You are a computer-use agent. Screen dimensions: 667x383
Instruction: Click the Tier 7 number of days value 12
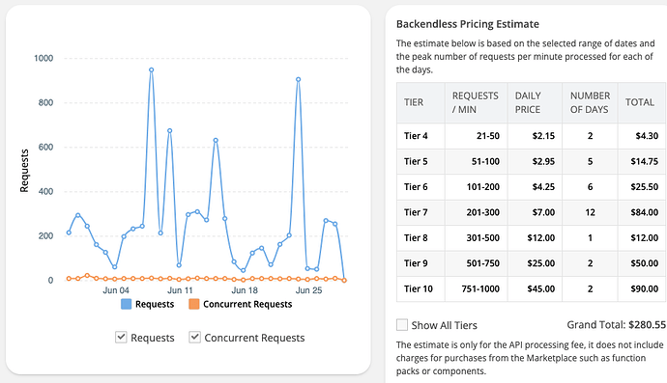click(x=590, y=212)
